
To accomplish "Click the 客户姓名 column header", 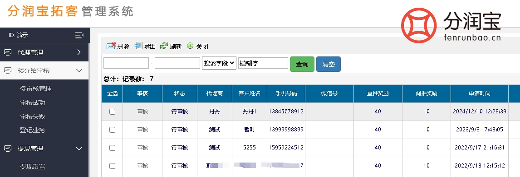I will (250, 93).
